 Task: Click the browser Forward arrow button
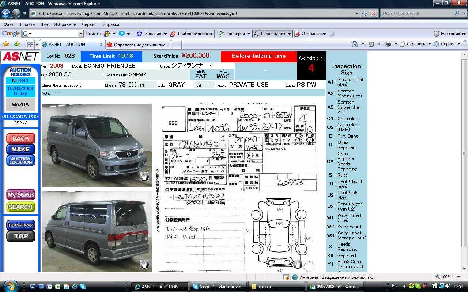pos(16,14)
